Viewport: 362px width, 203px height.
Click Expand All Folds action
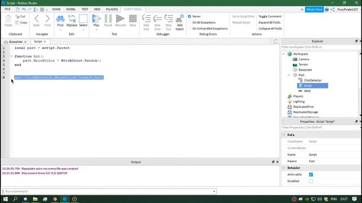pyautogui.click(x=269, y=23)
